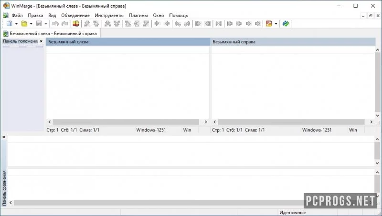Click upper diff pane scroll-down arrow
382x216 pixels.
pos(377,163)
